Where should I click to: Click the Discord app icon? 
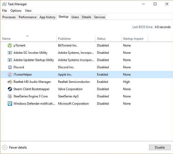10,67
